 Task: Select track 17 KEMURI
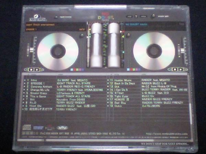(122, 99)
